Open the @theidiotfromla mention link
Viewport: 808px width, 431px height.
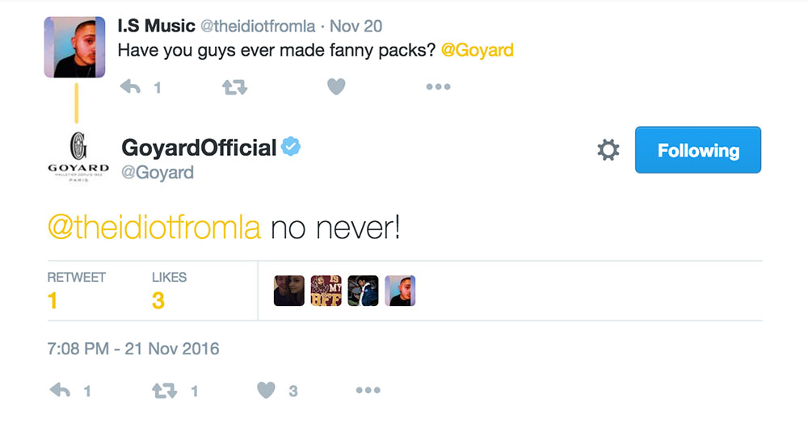pyautogui.click(x=154, y=228)
